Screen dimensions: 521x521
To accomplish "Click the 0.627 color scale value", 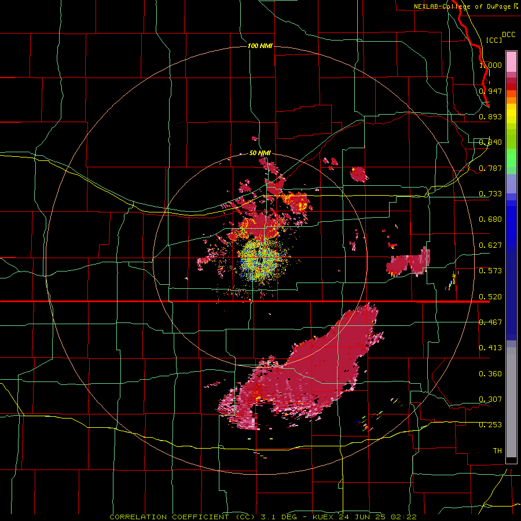I will click(x=490, y=245).
